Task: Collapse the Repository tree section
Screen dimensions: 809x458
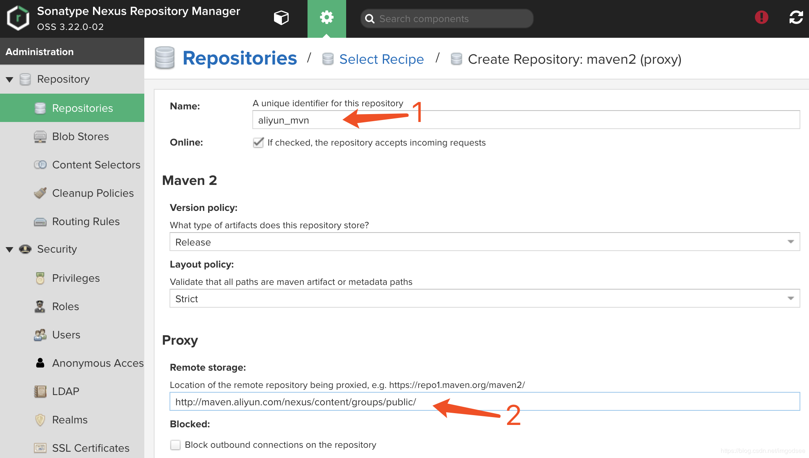Action: 10,79
